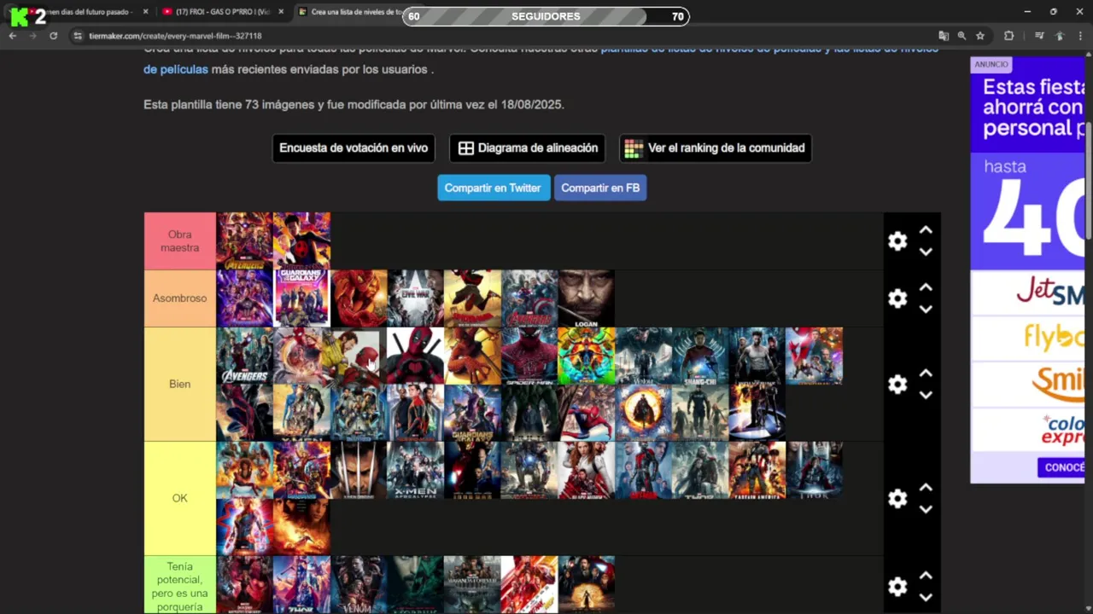Select Deadpool heart-hands poster in Bien row
Screen dimensions: 1093x614
[416, 356]
